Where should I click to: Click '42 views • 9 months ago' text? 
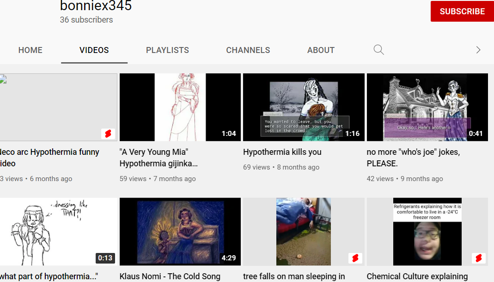pos(404,179)
